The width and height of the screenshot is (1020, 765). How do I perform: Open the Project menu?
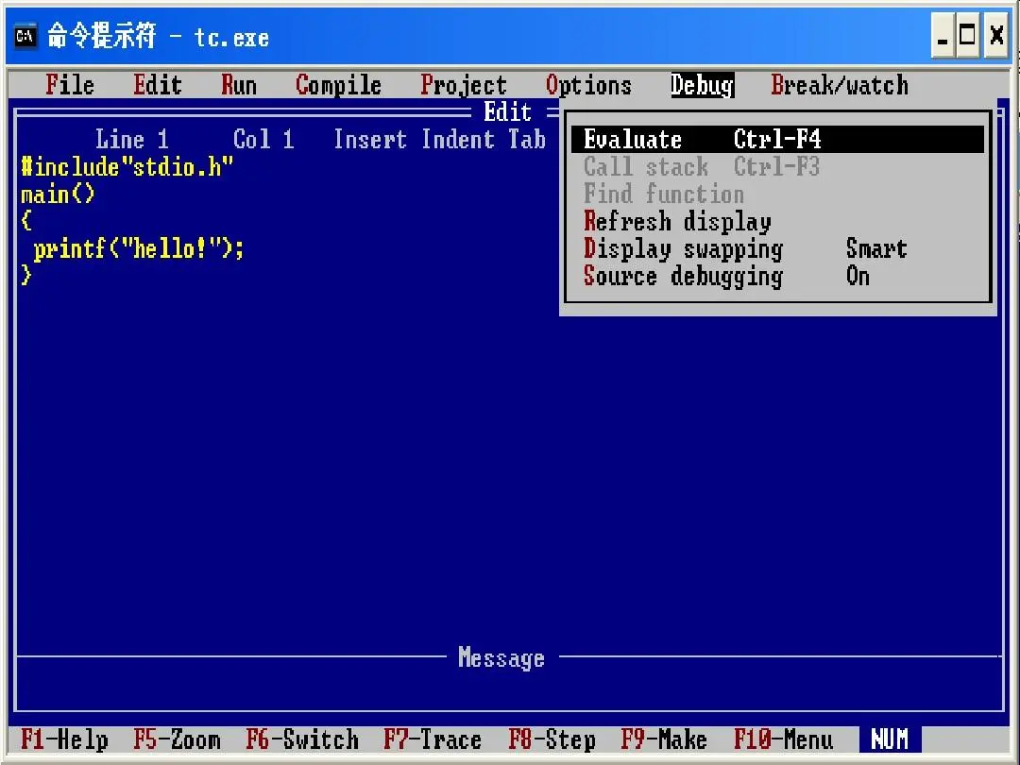pyautogui.click(x=463, y=85)
